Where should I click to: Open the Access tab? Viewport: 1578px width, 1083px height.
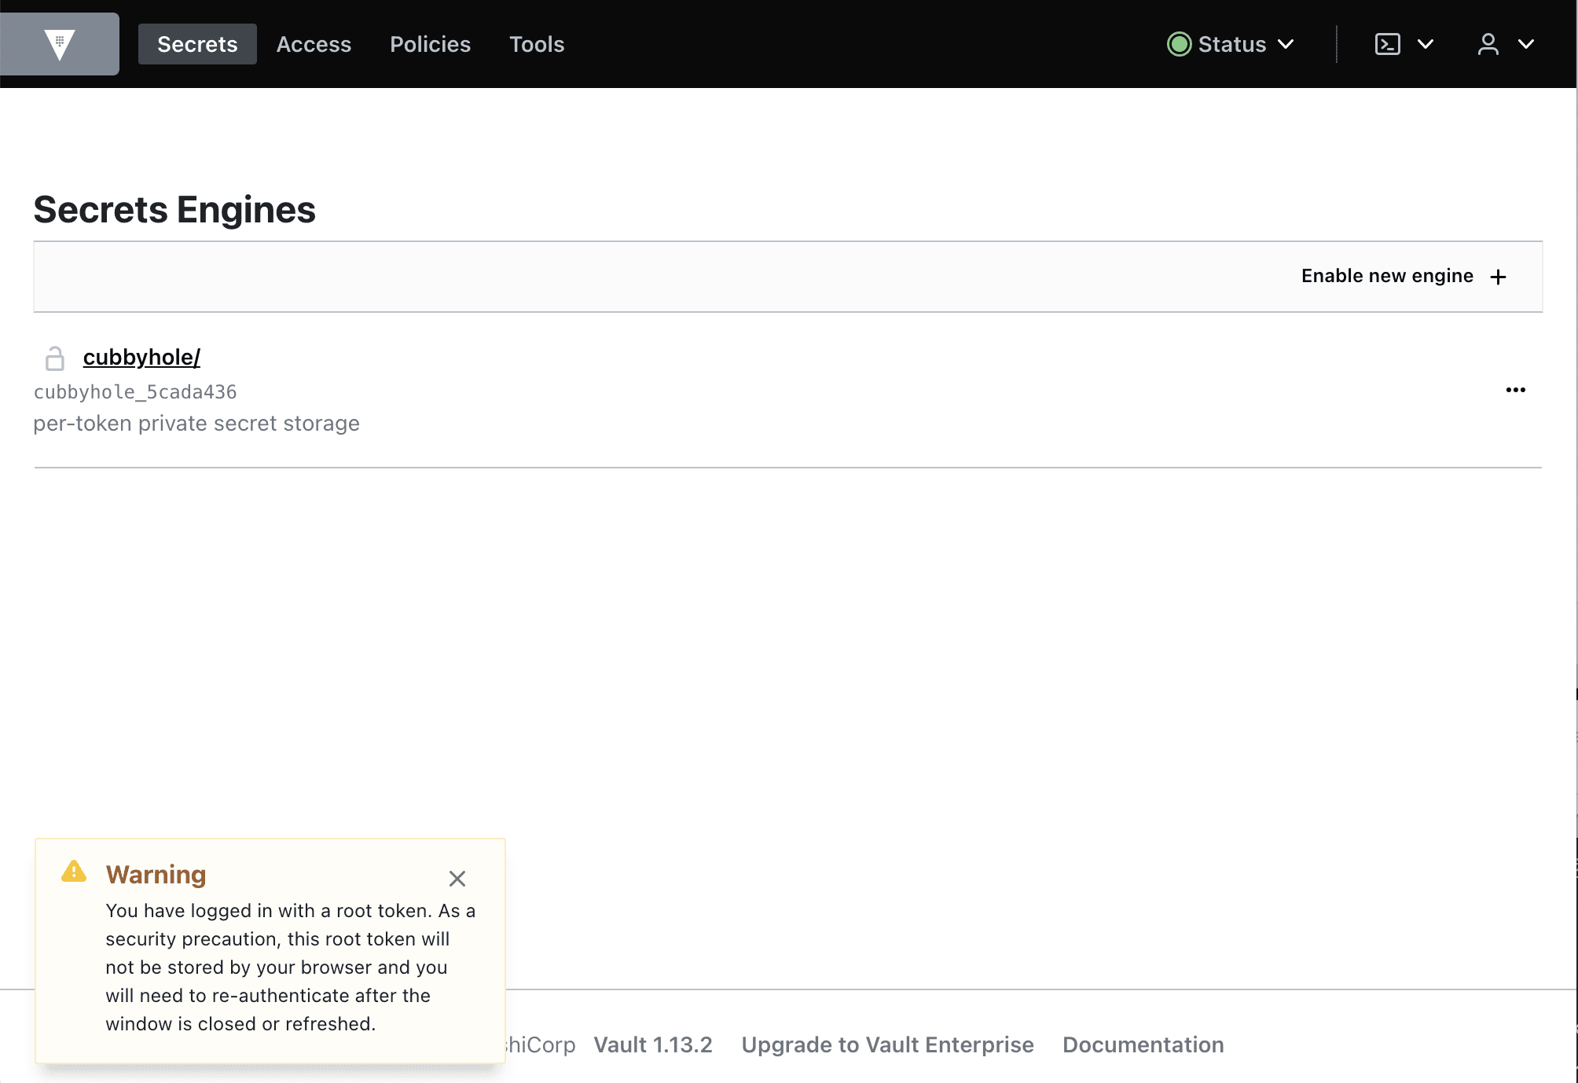[313, 43]
